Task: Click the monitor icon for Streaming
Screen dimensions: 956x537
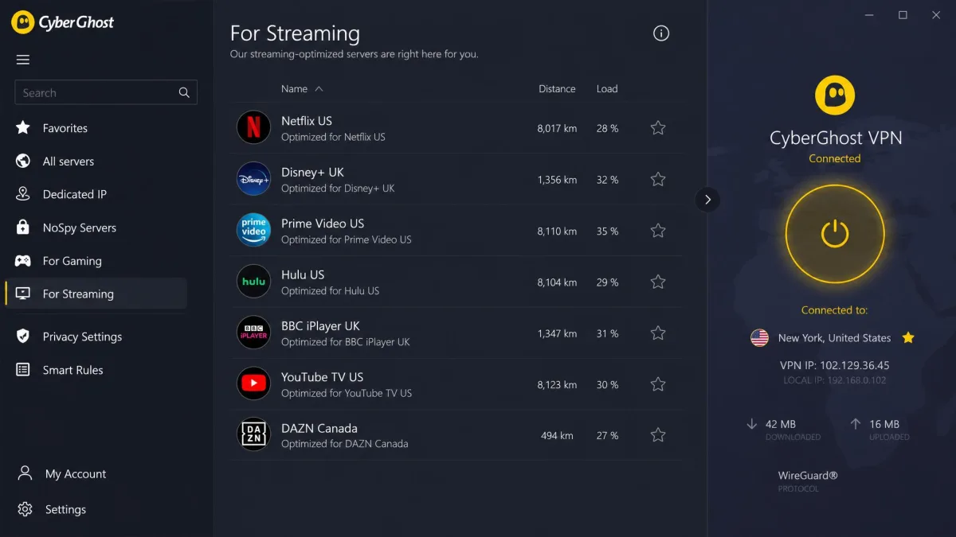Action: pyautogui.click(x=23, y=294)
